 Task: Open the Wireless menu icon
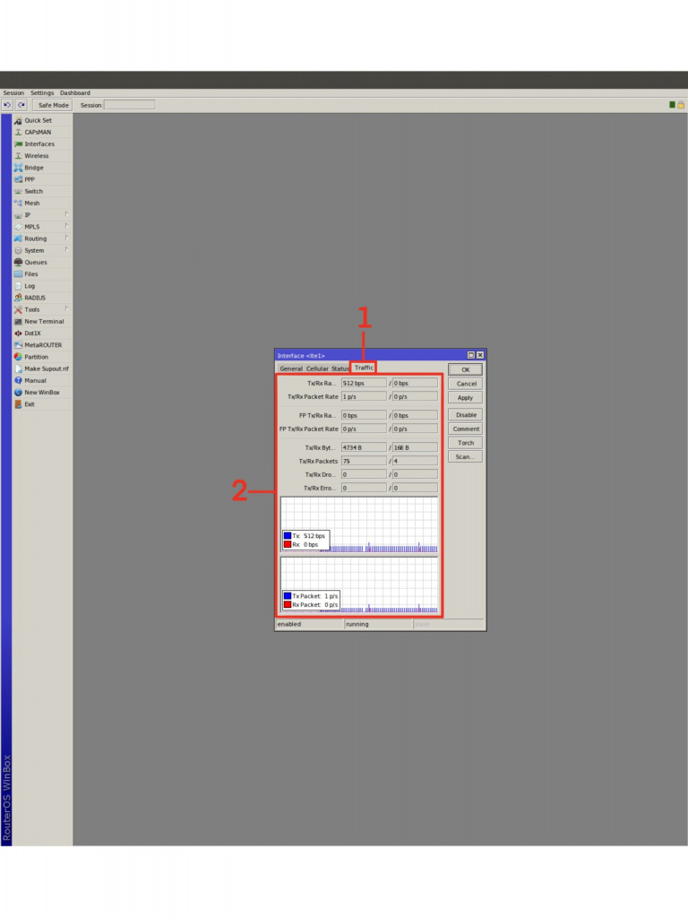click(18, 156)
